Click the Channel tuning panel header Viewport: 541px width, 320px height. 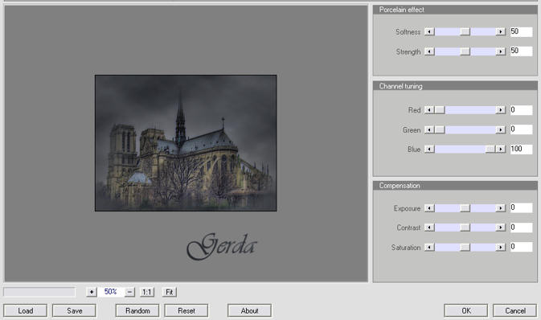point(455,86)
